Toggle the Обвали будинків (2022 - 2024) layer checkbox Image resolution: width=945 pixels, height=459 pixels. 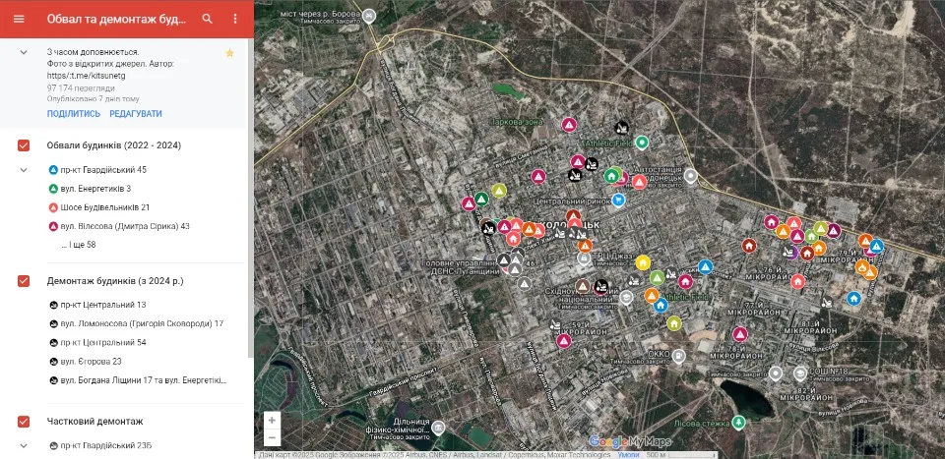click(x=24, y=145)
